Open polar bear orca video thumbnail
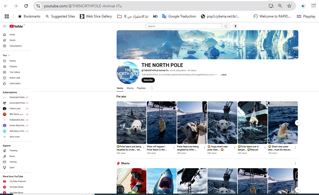Image resolution: width=319 pixels, height=195 pixels. coord(131,123)
